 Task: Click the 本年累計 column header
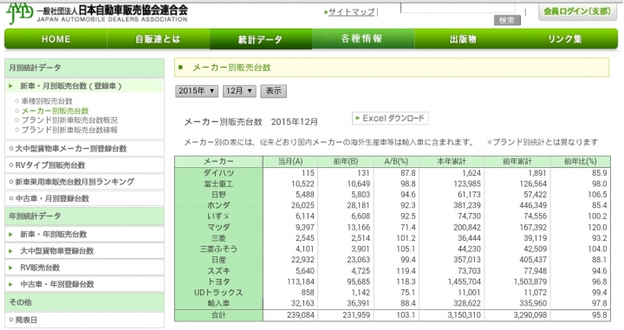452,161
